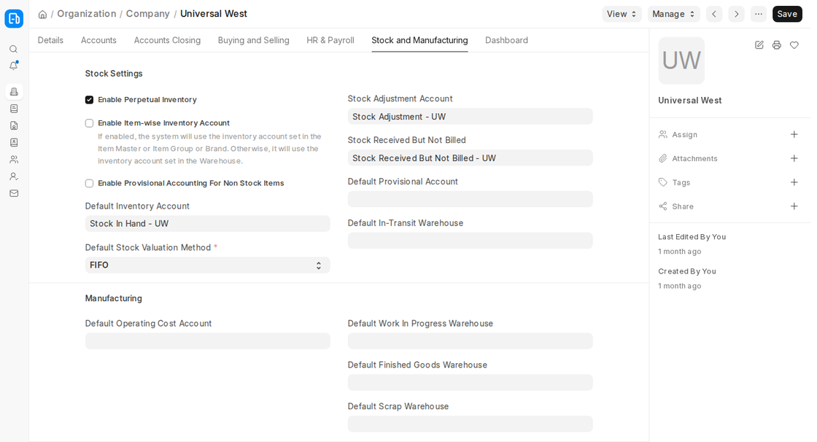Screen dimensions: 817x442
Task: Open the mail envelope icon in sidebar
Action: [x=14, y=193]
